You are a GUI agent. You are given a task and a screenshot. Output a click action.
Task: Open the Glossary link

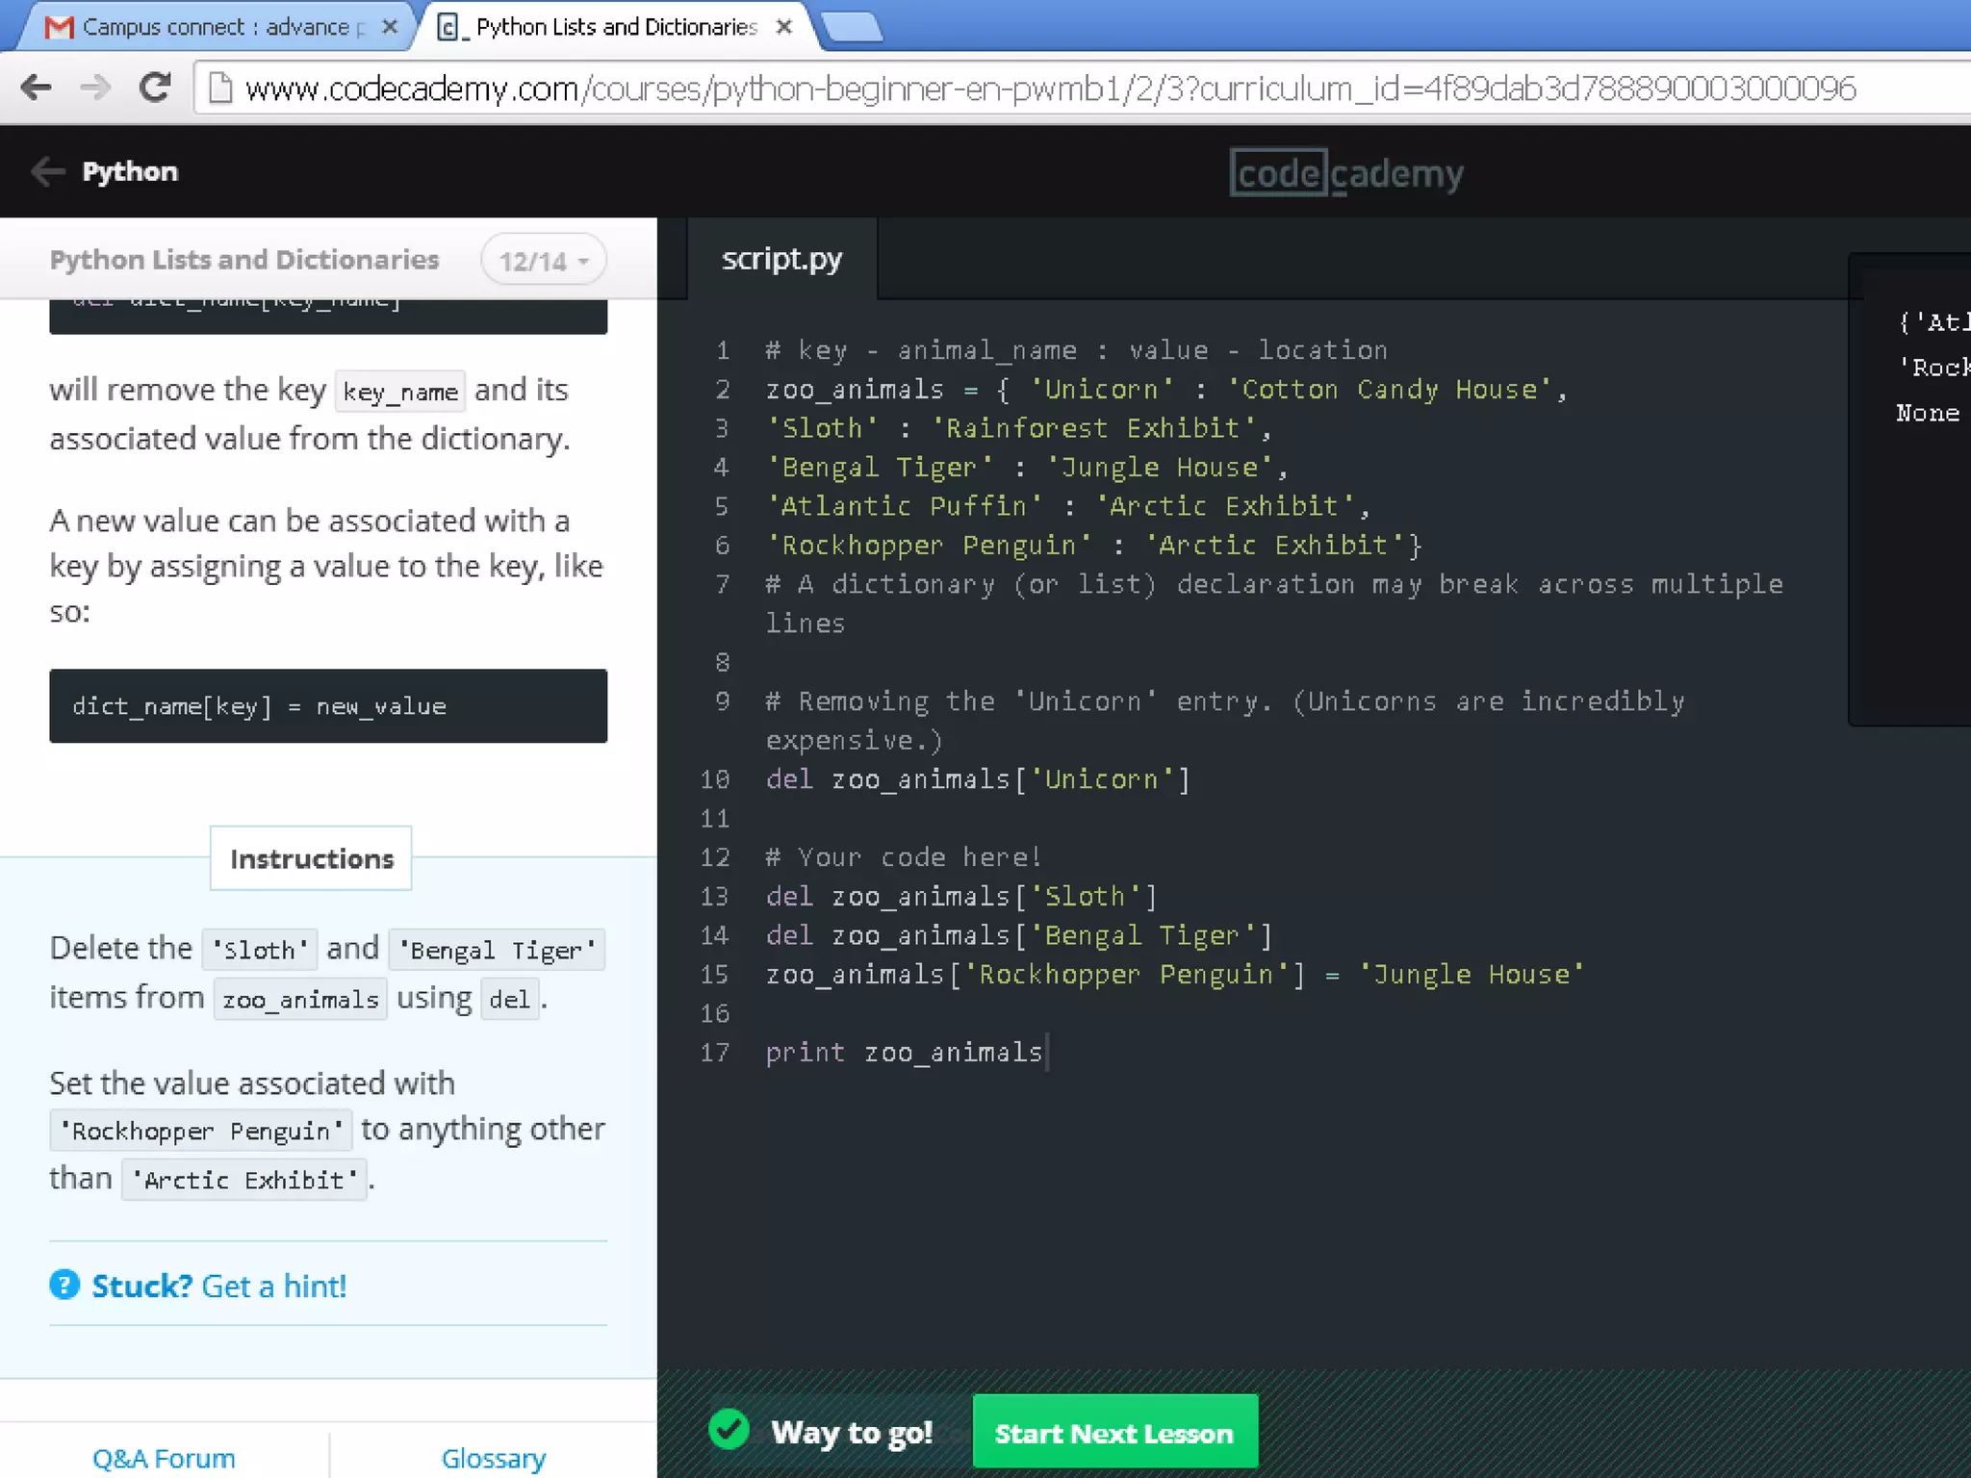pyautogui.click(x=494, y=1458)
